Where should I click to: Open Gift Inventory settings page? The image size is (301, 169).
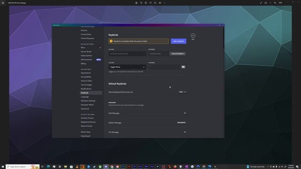point(87,60)
